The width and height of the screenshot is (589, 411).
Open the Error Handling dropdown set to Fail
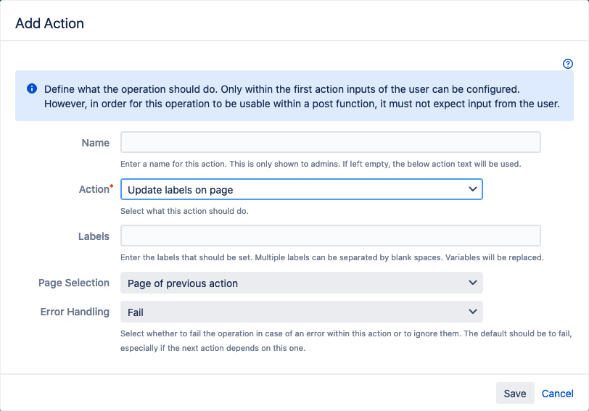click(301, 312)
